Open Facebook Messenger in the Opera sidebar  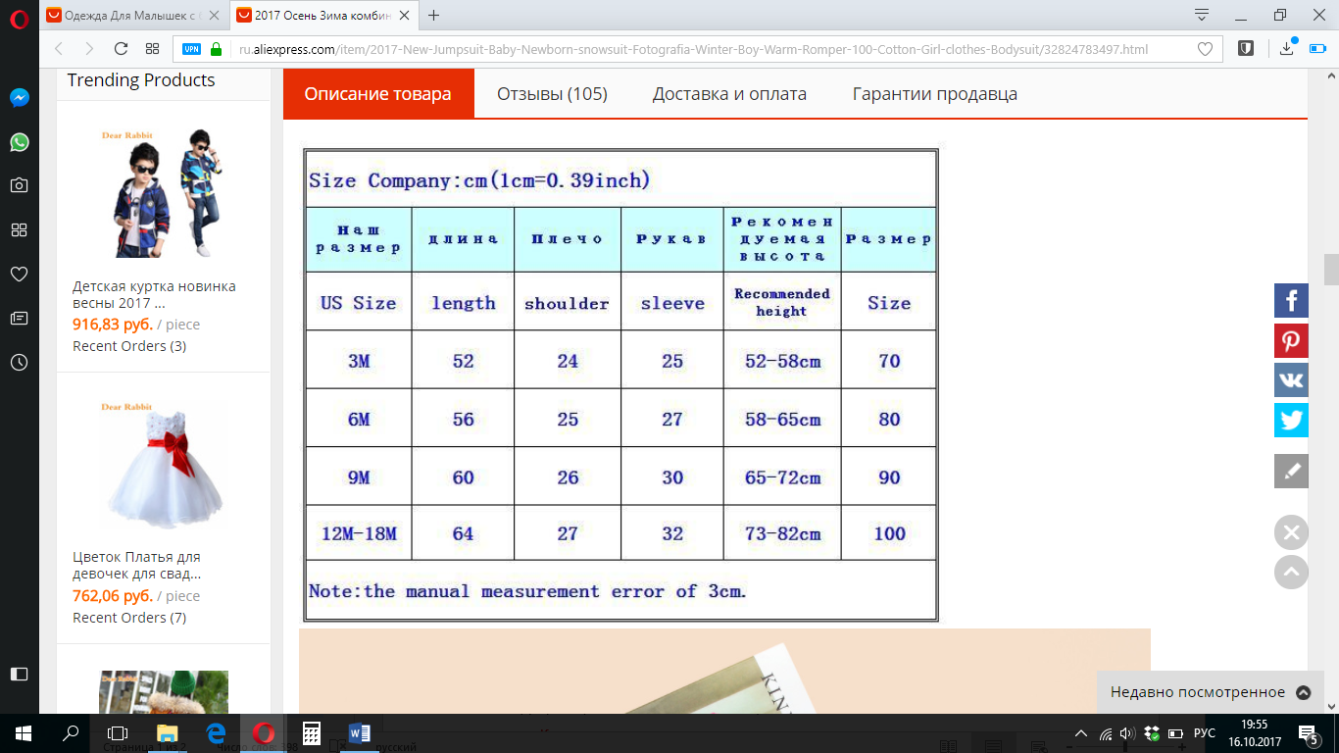(19, 98)
